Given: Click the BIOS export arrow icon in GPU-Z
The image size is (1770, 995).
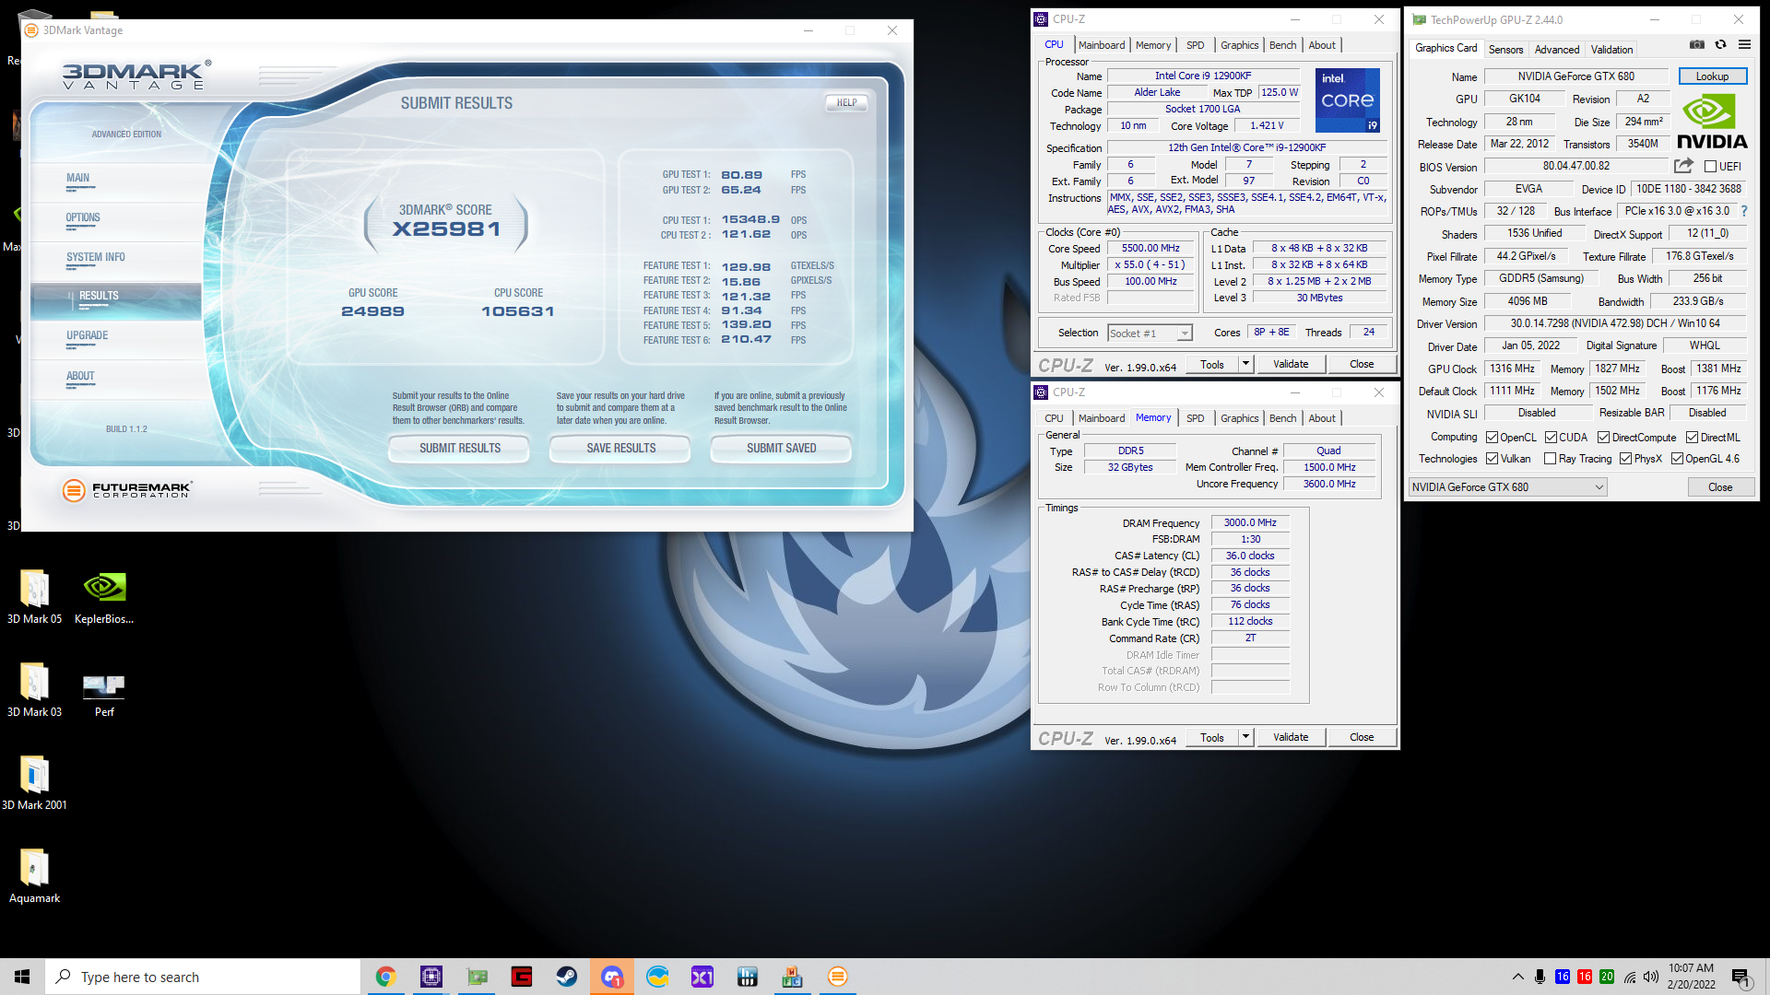Looking at the screenshot, I should point(1683,166).
